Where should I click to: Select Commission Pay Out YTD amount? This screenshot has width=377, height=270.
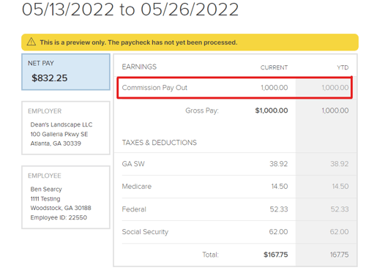pos(335,88)
